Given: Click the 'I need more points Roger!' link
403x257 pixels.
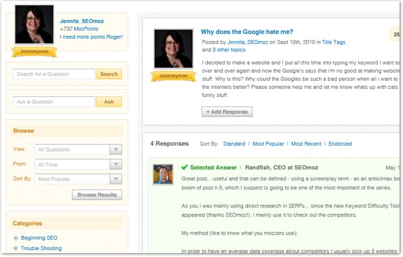Looking at the screenshot, I should (90, 37).
